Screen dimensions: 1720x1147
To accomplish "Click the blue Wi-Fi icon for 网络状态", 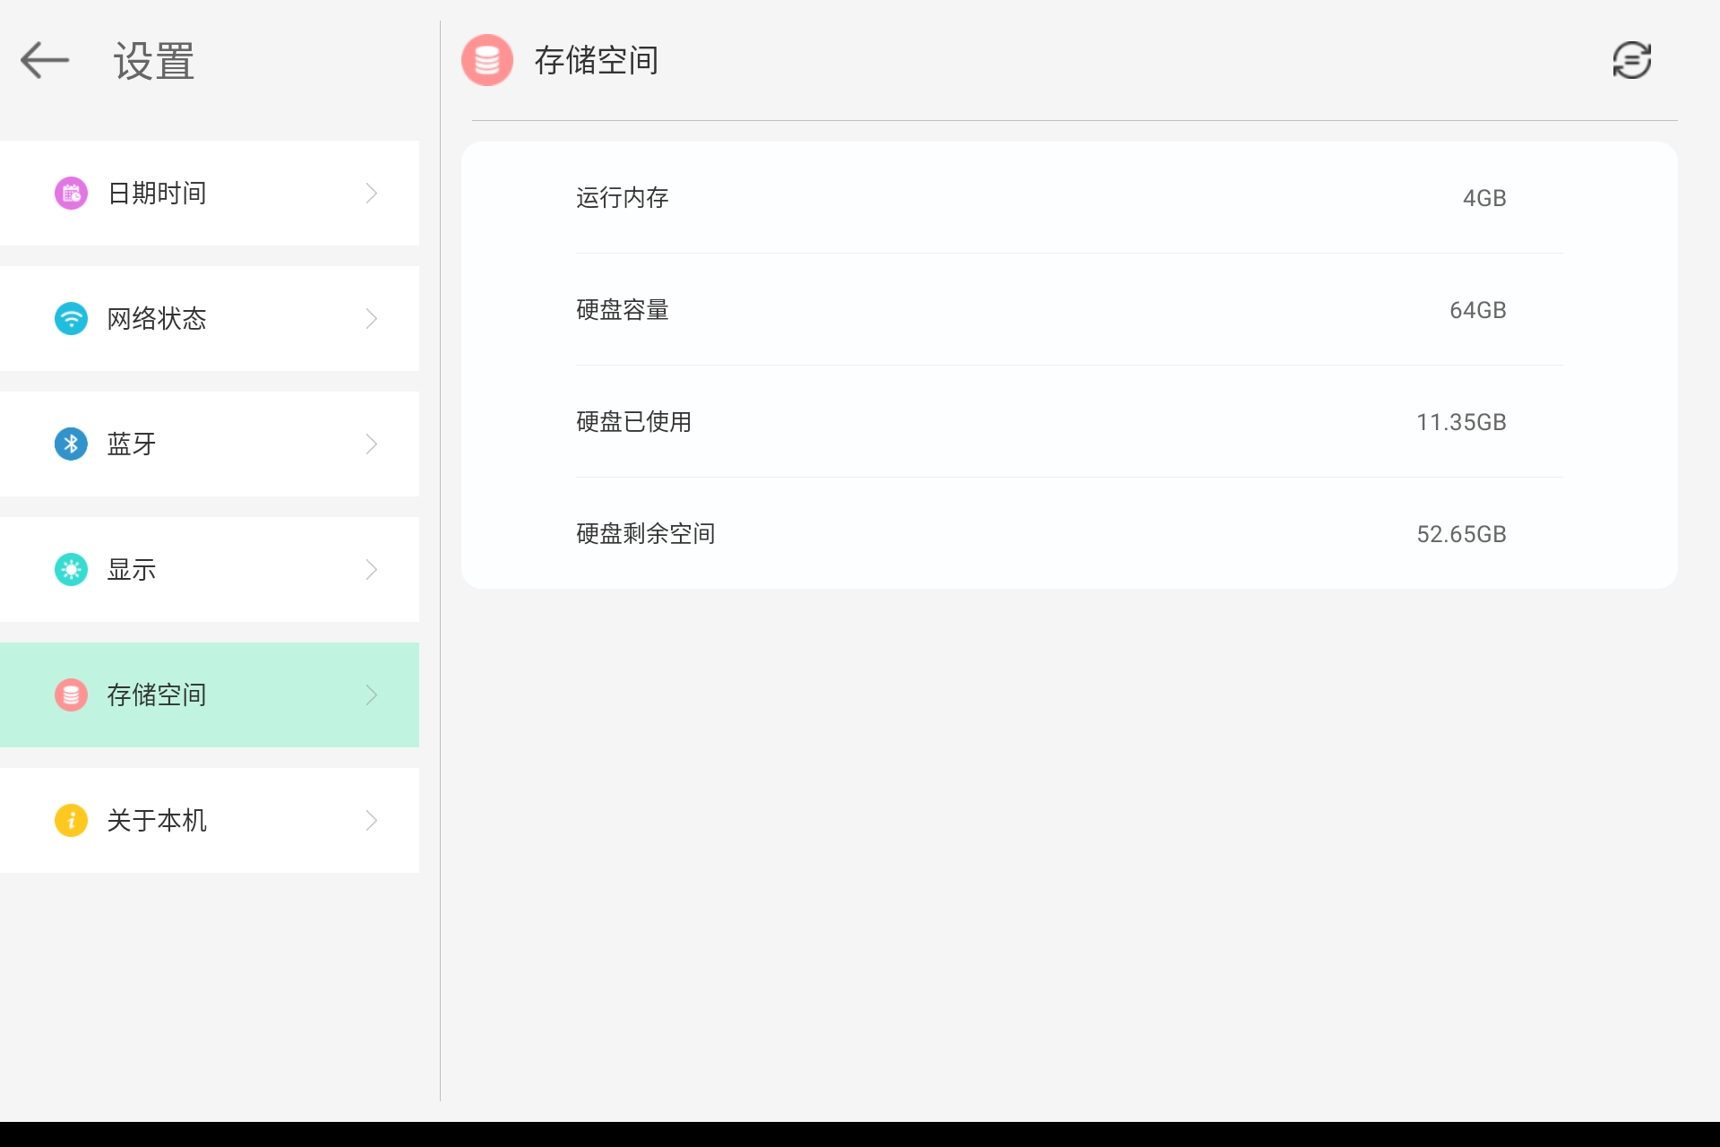I will tap(71, 319).
